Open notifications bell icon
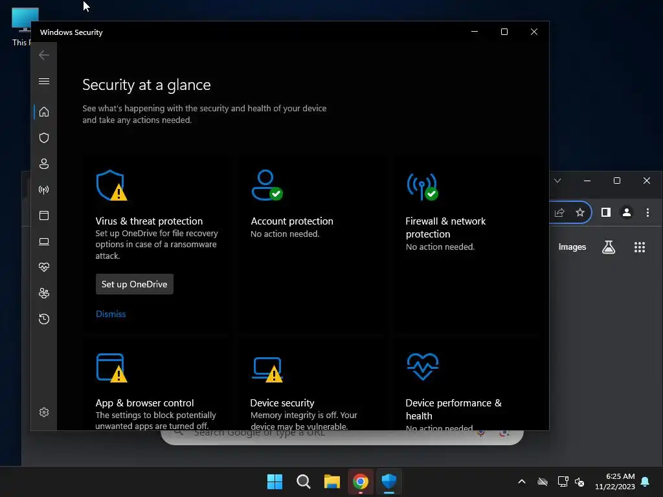Viewport: 663px width, 497px height. coord(646,481)
